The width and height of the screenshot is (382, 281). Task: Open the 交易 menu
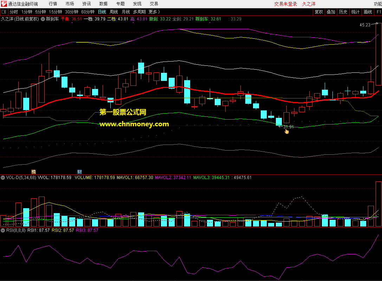tap(154, 4)
